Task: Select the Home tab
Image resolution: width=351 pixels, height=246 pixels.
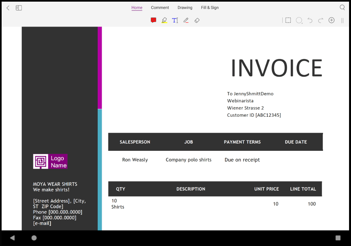Action: [x=137, y=7]
